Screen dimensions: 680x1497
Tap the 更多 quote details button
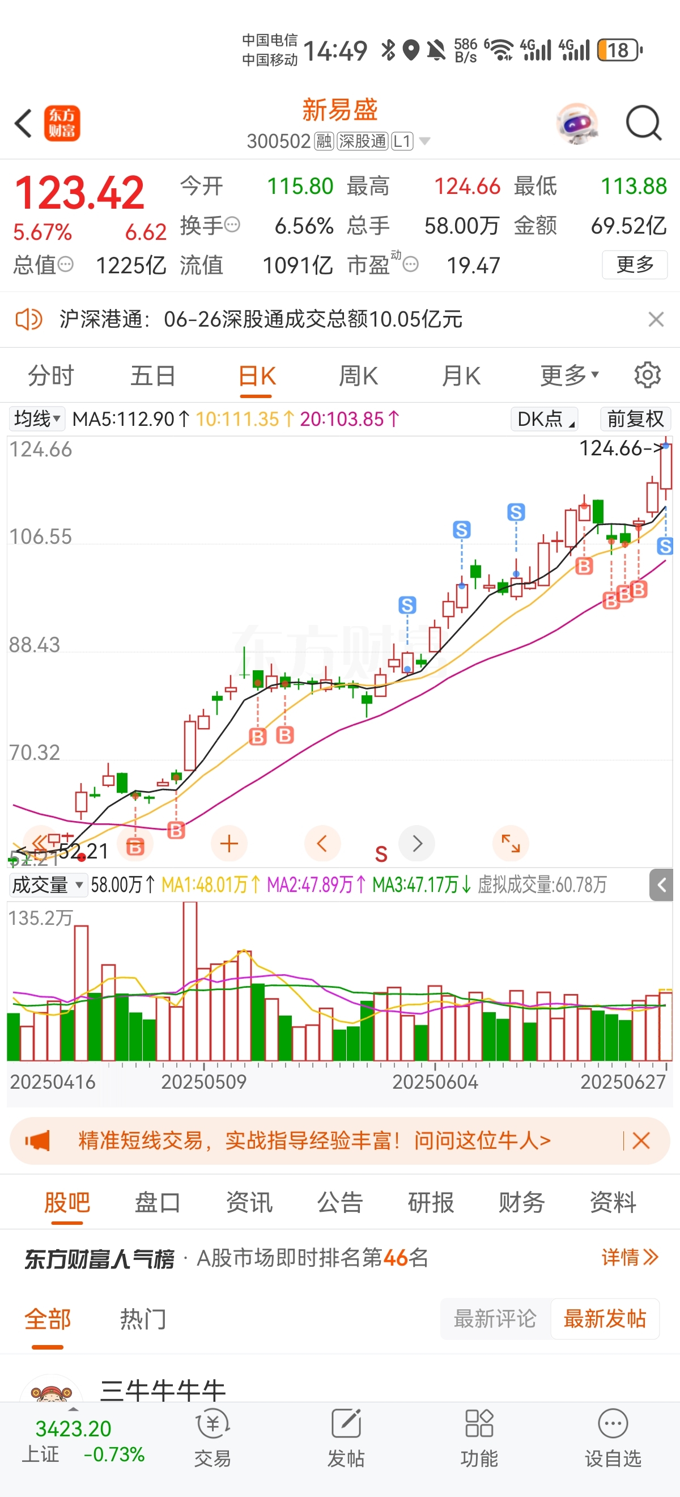635,264
